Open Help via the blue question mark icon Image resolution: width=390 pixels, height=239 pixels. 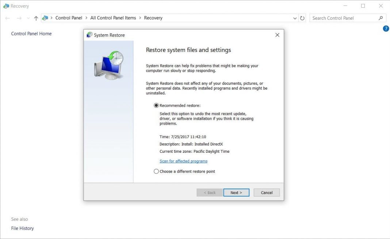point(386,29)
